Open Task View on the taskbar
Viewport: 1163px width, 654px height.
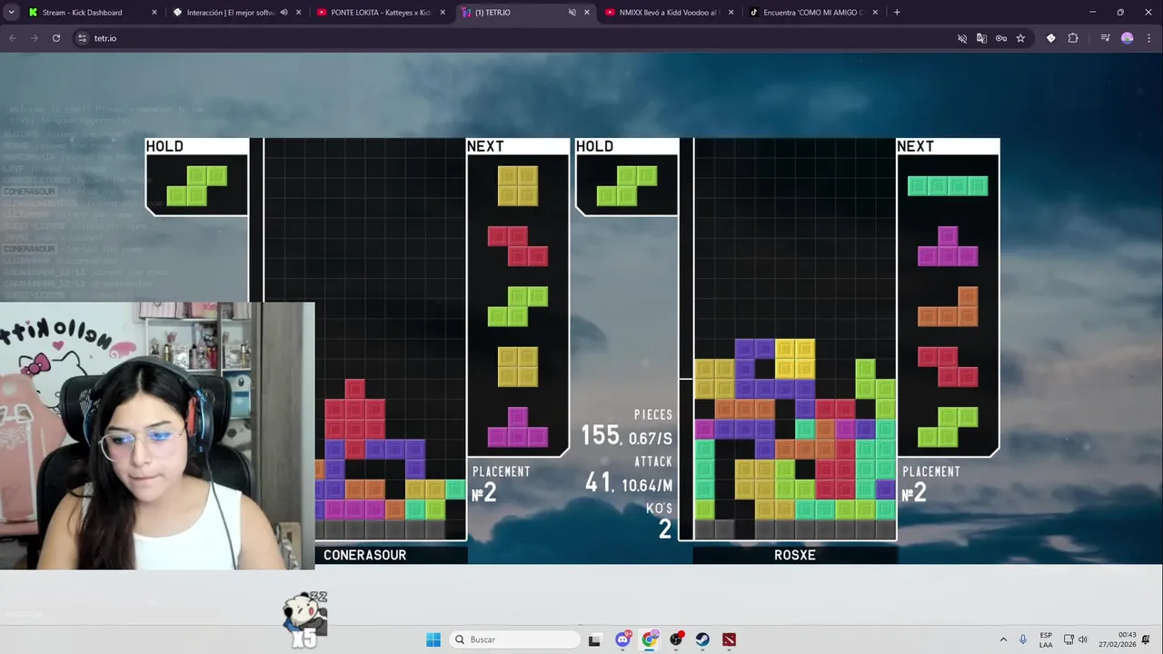594,639
